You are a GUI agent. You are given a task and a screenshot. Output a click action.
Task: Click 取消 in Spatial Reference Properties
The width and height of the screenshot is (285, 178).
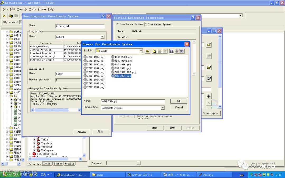click(173, 128)
